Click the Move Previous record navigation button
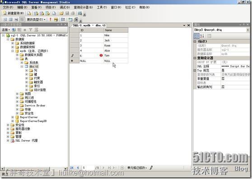Viewport: 252px width, 179px height. [x=78, y=168]
